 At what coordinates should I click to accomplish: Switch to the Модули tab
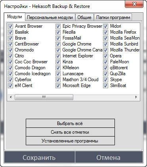pos(15,17)
